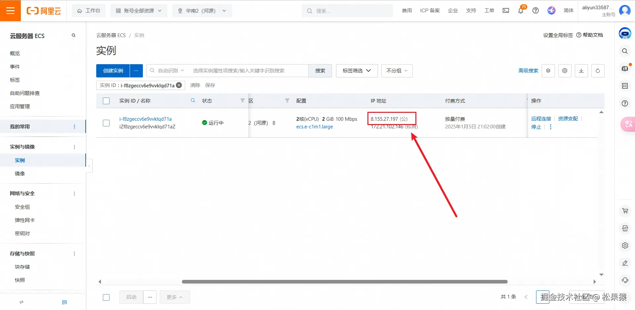635x310 pixels.
Task: Click the 创建实例 button
Action: (113, 71)
